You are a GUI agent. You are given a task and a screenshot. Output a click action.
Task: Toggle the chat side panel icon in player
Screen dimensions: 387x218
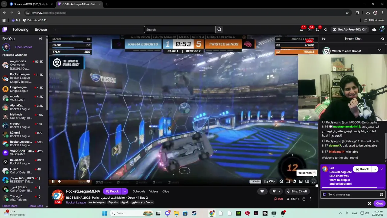click(x=307, y=181)
